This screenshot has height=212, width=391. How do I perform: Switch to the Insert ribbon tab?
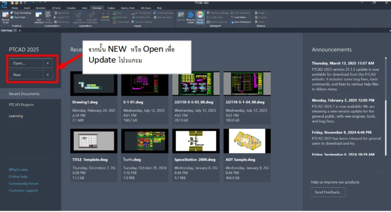coord(27,8)
